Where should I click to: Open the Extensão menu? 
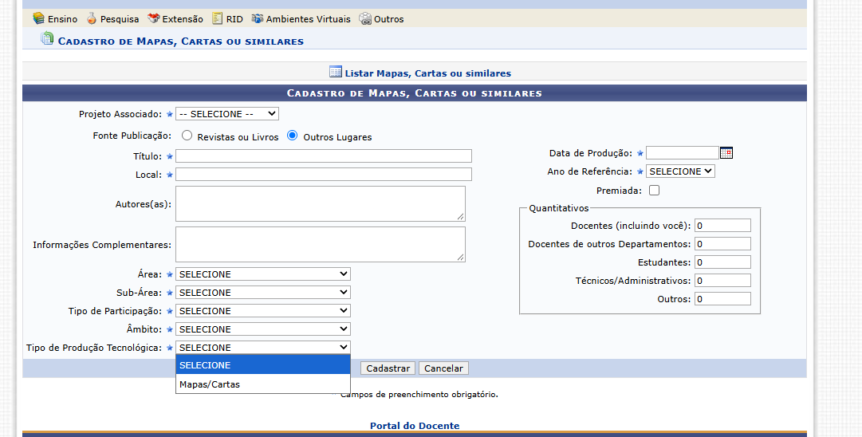183,19
